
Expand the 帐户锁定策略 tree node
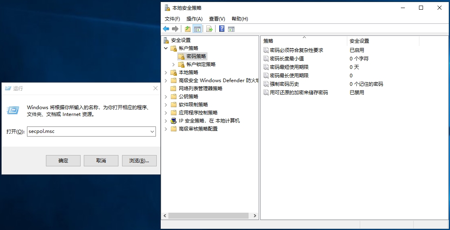click(x=173, y=64)
